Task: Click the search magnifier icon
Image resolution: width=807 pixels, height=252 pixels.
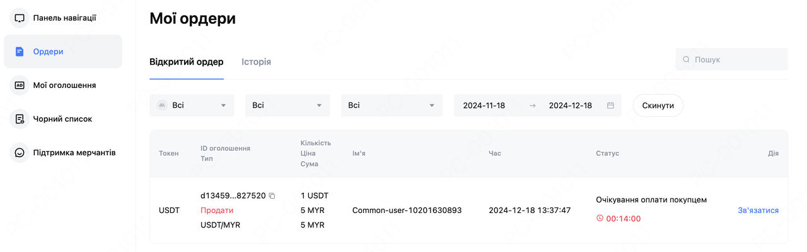Action: (686, 60)
